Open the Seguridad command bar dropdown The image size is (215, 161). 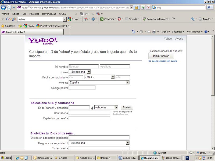(178, 32)
